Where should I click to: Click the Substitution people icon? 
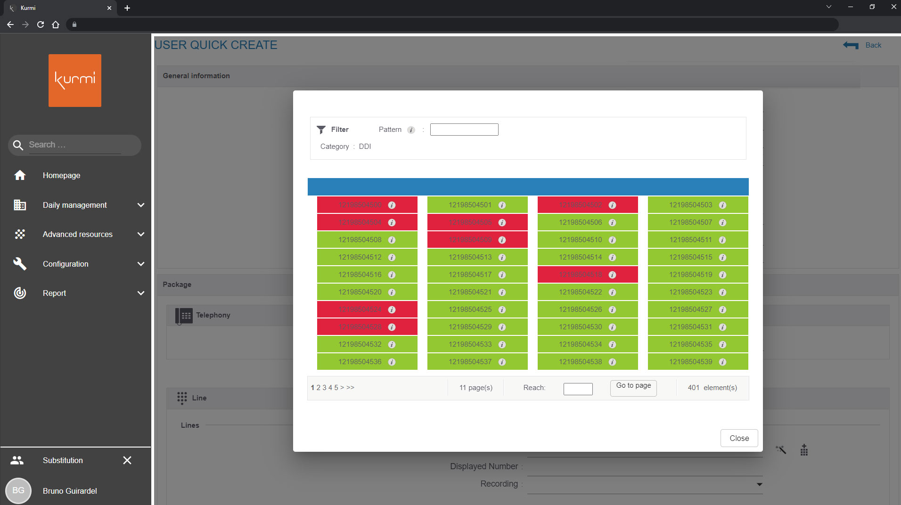point(17,460)
